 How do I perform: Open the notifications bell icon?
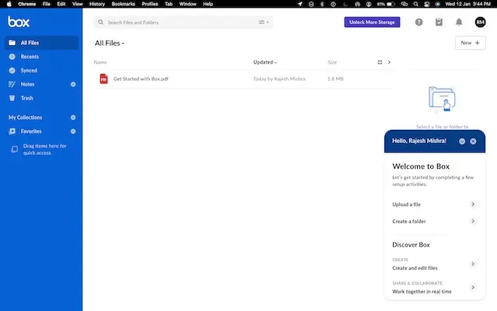tap(459, 23)
